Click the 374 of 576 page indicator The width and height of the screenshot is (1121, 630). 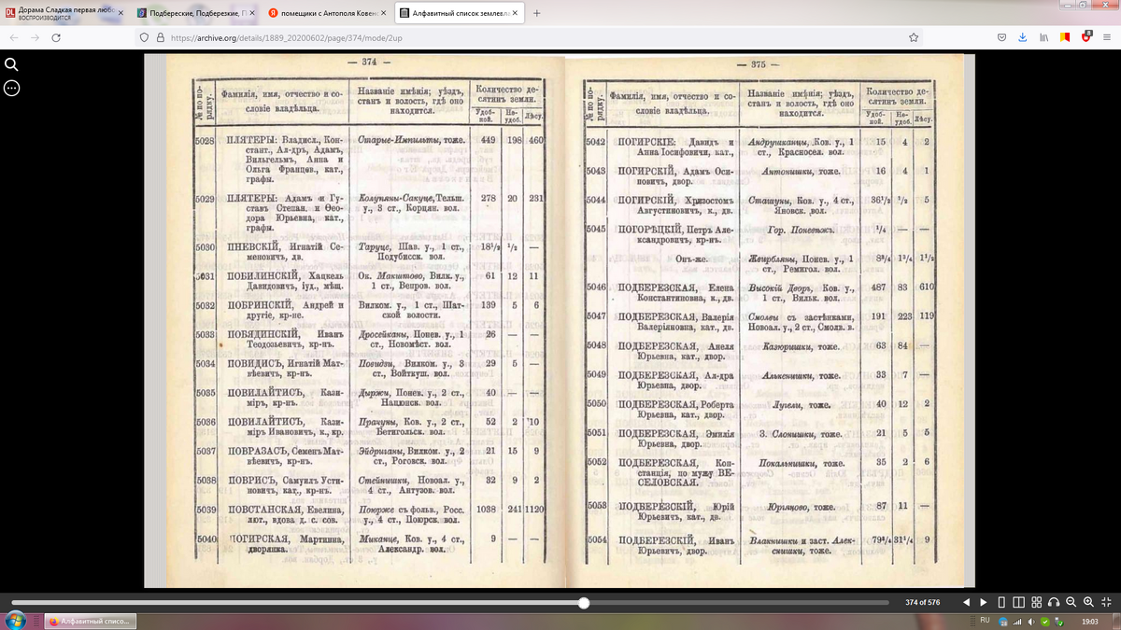coord(924,602)
